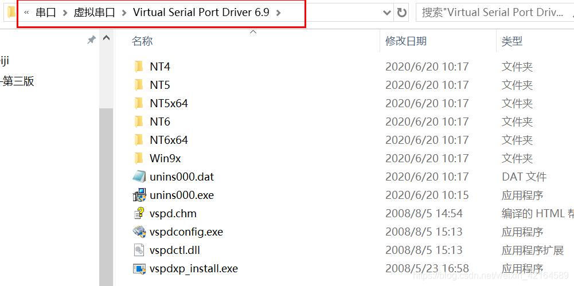This screenshot has width=574, height=286.
Task: Select the vspd.chm file name
Action: point(173,213)
